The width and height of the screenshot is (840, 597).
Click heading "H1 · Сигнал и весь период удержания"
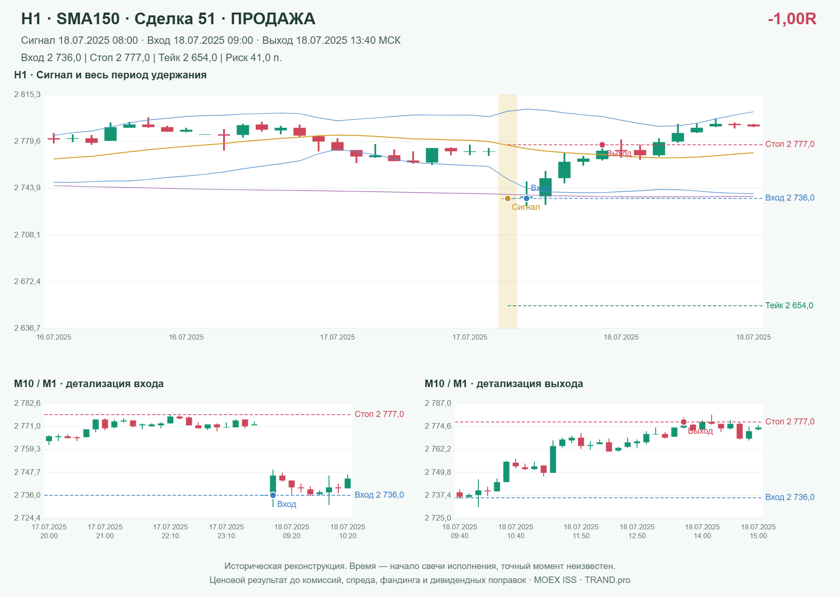[110, 75]
